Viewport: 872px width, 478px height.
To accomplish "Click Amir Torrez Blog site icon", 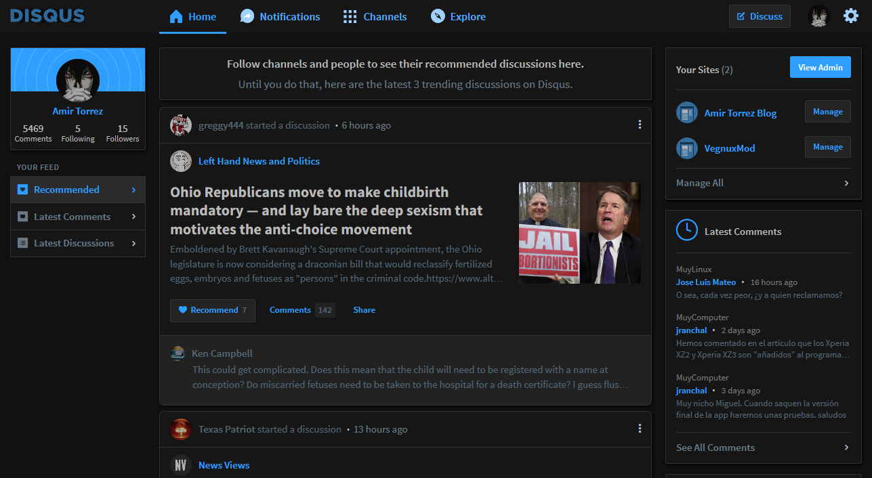I will click(x=687, y=113).
